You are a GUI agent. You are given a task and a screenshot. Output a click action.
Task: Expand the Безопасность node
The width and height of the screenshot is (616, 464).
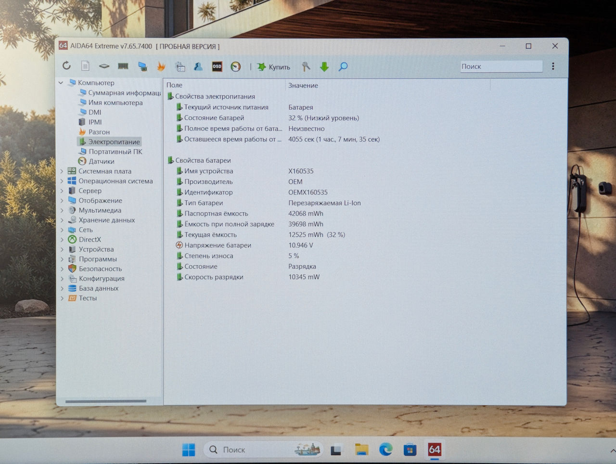click(x=62, y=269)
